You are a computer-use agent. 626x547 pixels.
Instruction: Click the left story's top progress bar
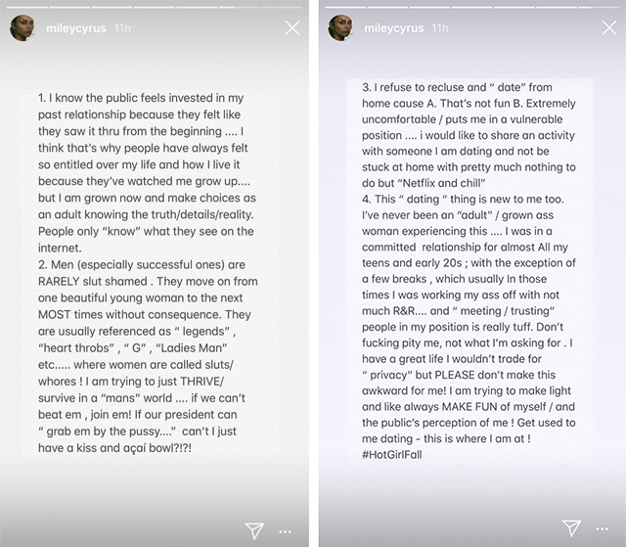tap(155, 5)
